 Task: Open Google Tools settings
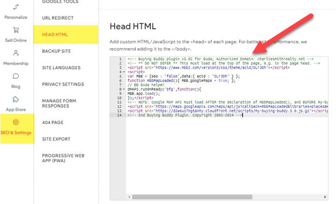[x=60, y=2]
